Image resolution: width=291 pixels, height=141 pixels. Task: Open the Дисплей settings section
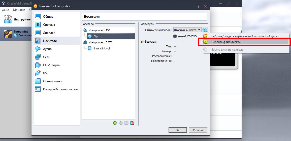(49, 33)
